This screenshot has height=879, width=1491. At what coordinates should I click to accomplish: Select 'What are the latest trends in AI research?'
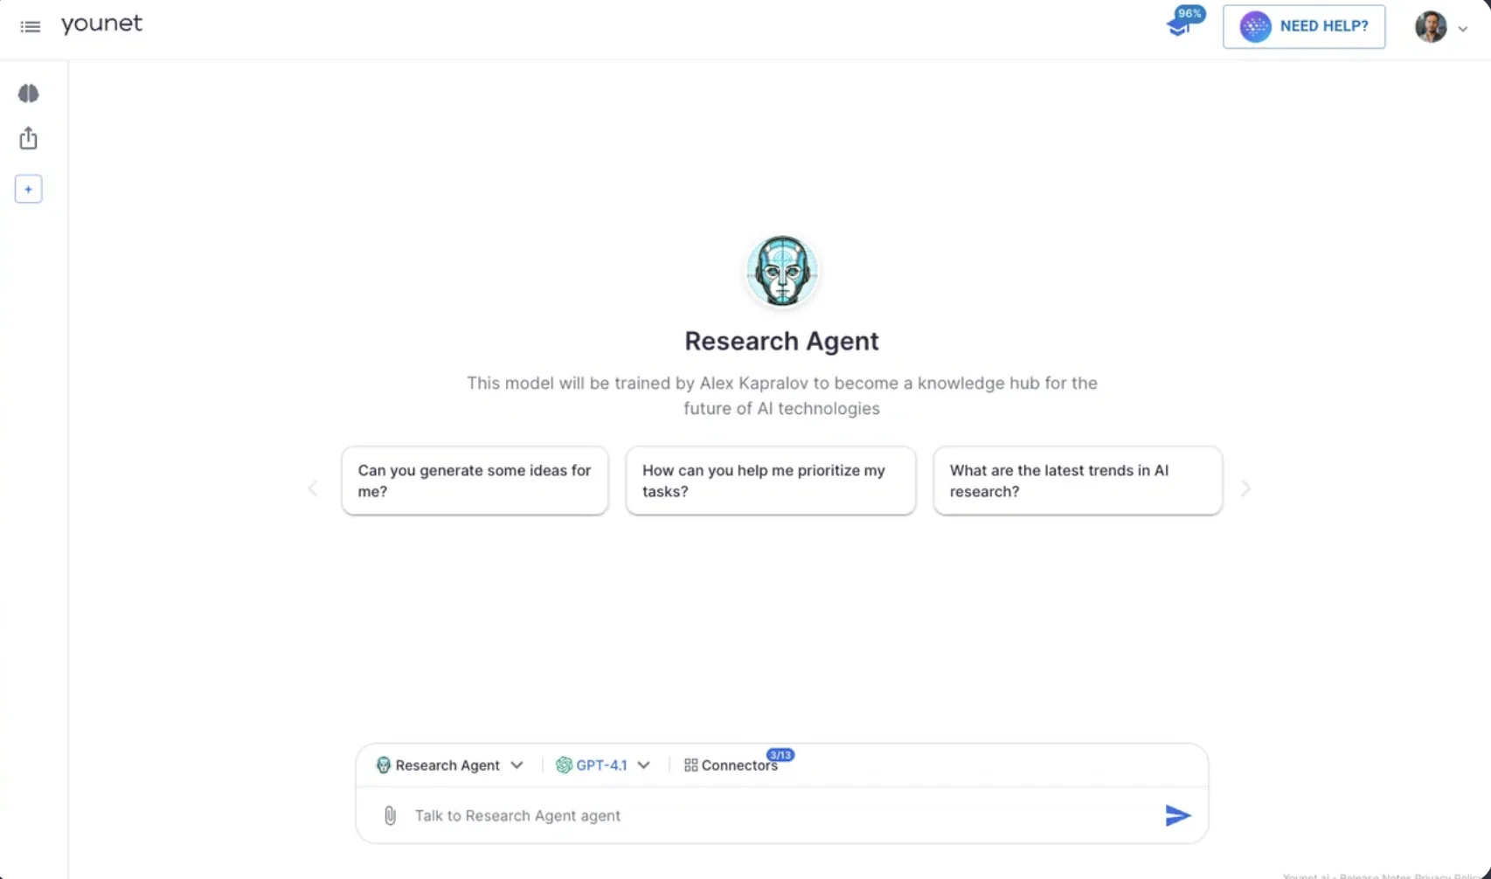point(1078,481)
